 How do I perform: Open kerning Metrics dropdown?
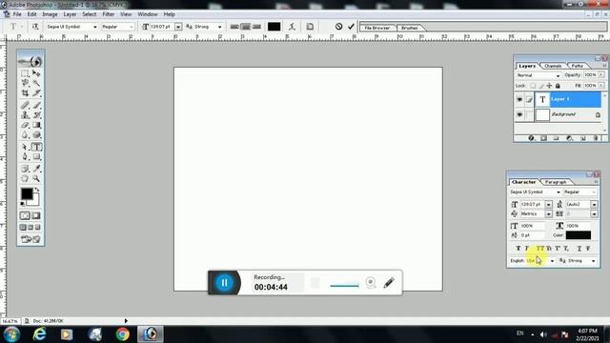[x=549, y=213]
